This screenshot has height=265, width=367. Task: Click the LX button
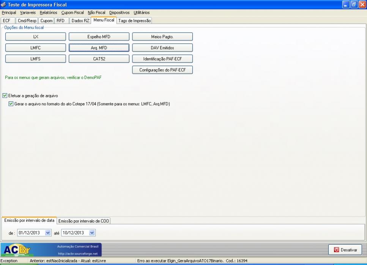(x=36, y=37)
